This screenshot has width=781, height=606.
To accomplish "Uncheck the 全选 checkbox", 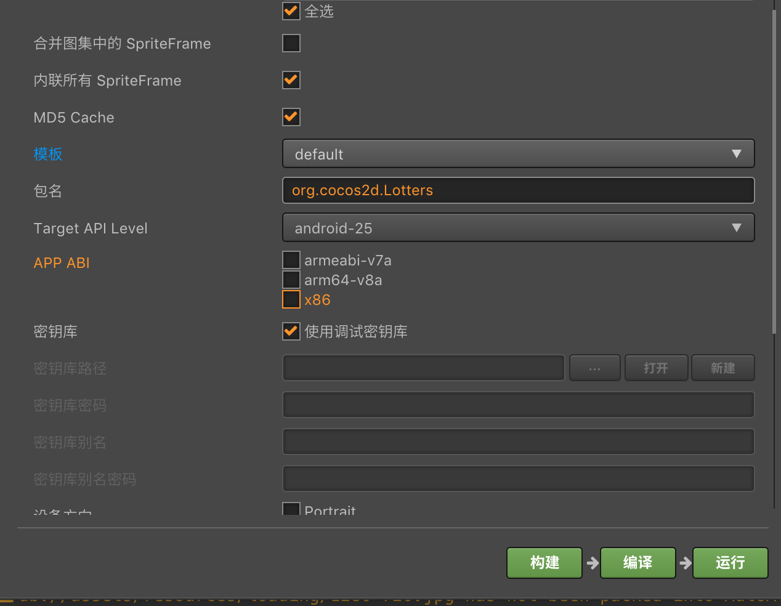I will pos(291,11).
